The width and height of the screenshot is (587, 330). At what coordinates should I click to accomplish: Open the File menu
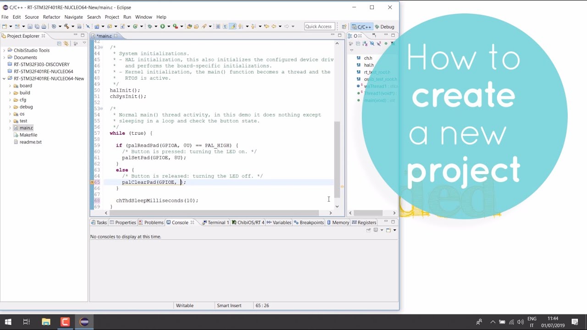click(x=5, y=17)
